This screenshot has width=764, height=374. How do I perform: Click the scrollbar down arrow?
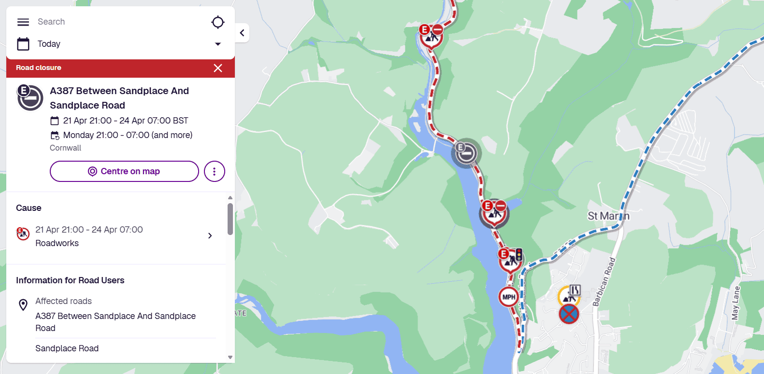pyautogui.click(x=230, y=358)
